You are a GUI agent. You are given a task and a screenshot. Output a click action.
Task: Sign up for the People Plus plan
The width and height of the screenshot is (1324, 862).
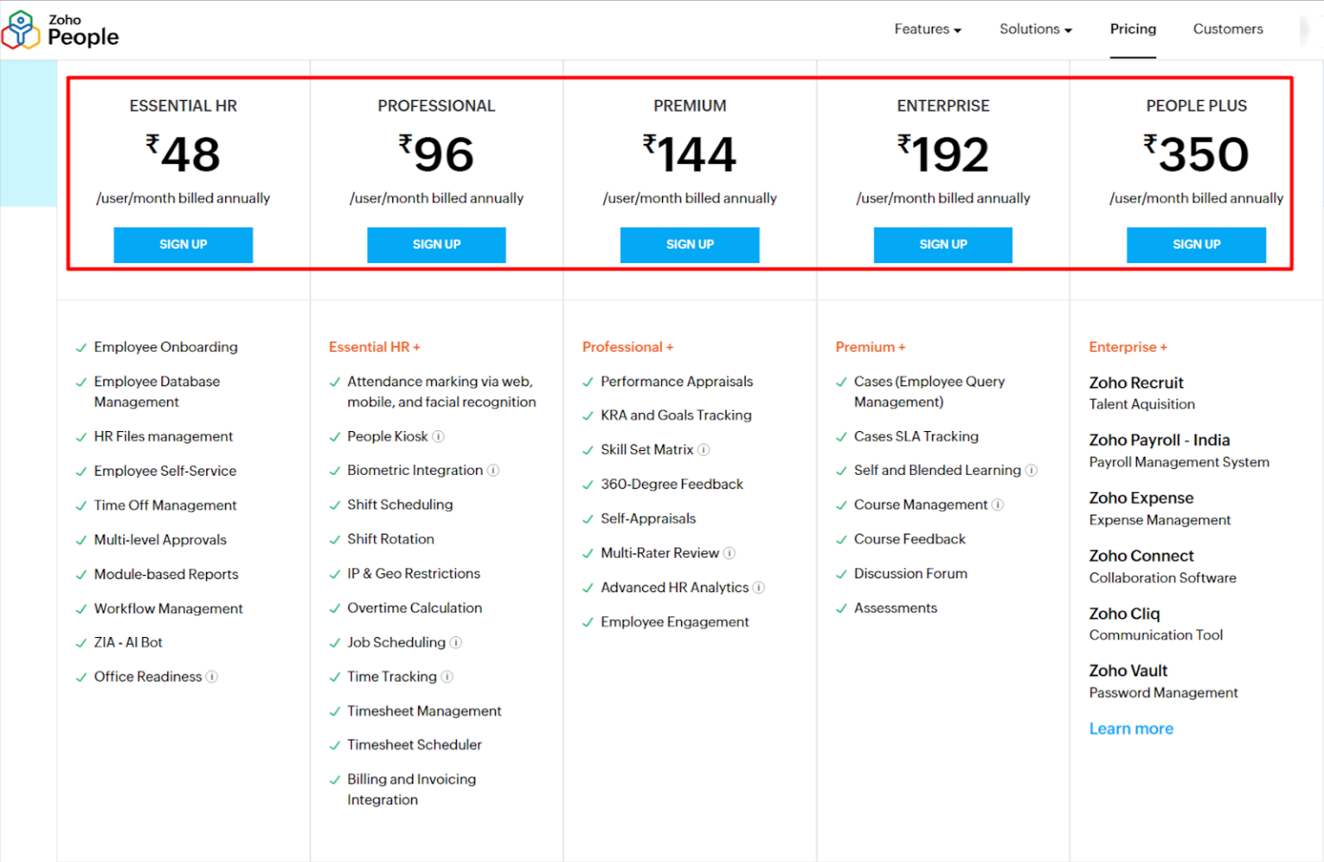click(1196, 244)
